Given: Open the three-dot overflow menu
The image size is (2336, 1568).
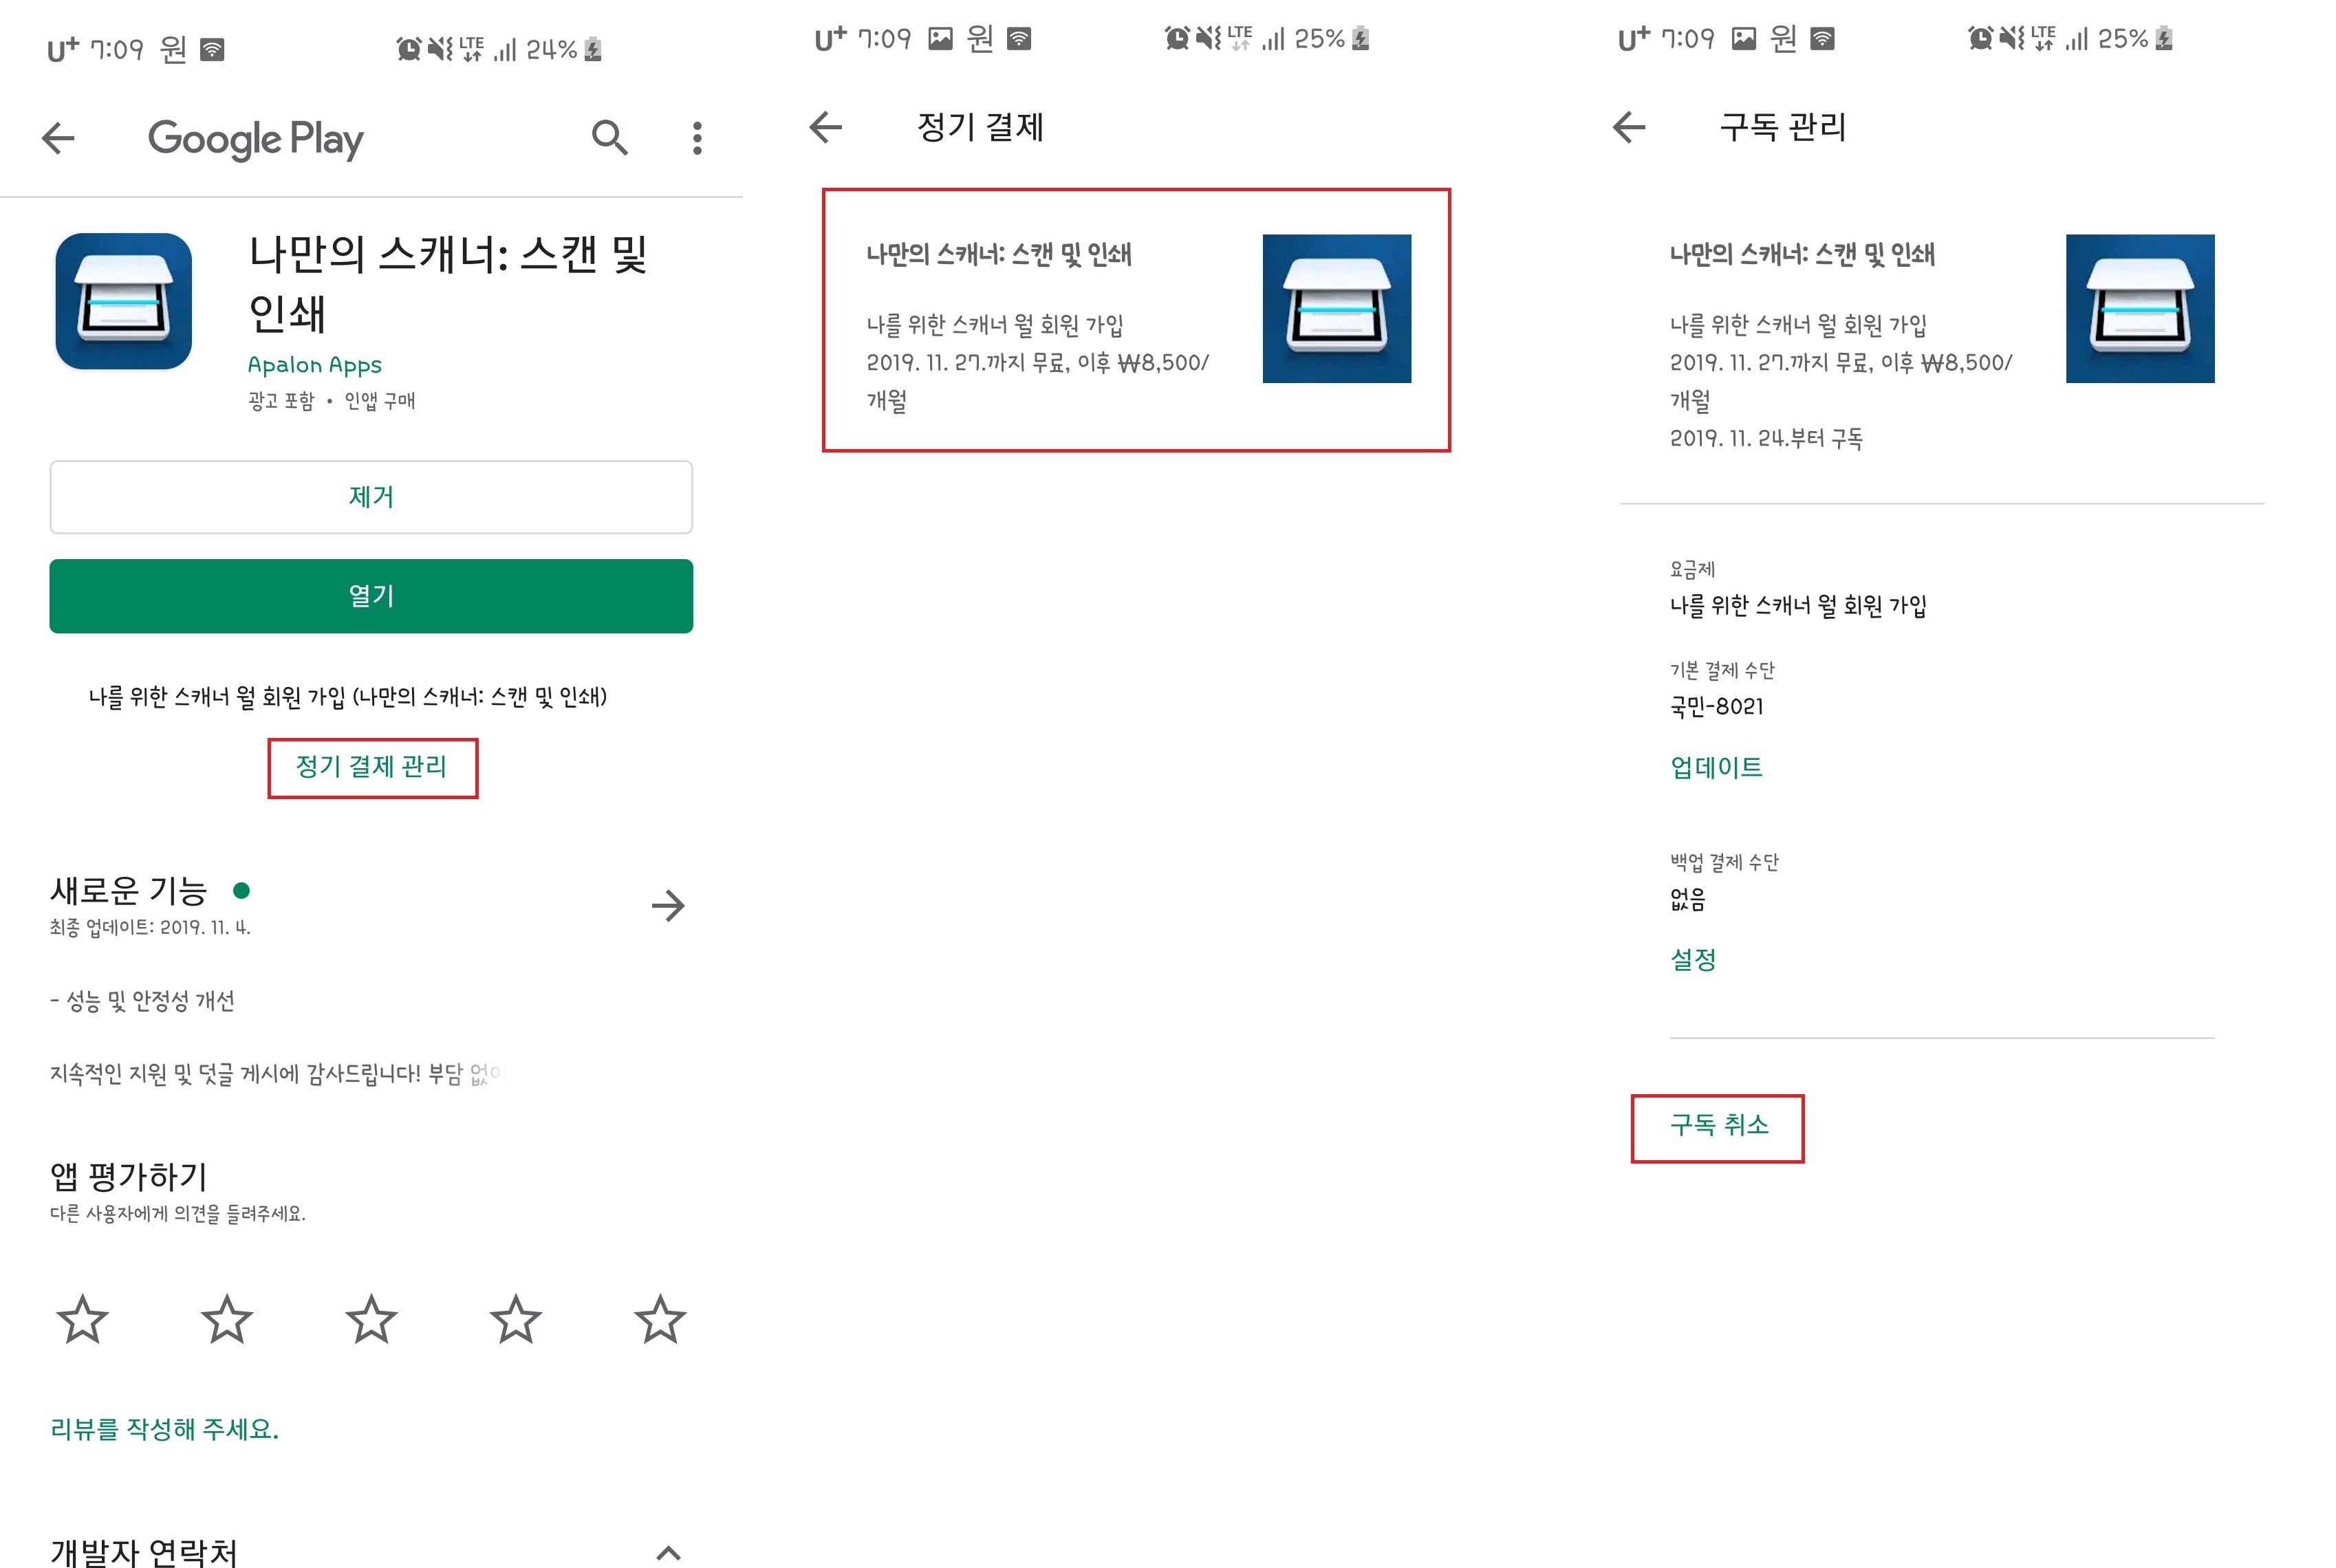Looking at the screenshot, I should coord(697,138).
